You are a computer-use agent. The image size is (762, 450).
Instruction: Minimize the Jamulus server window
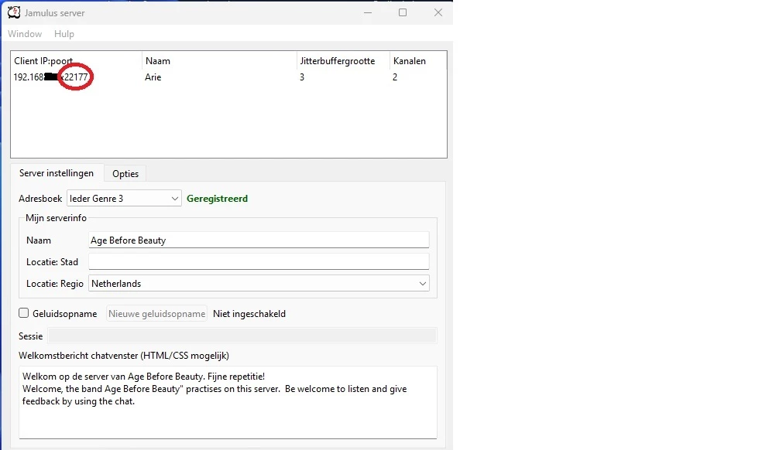point(368,12)
